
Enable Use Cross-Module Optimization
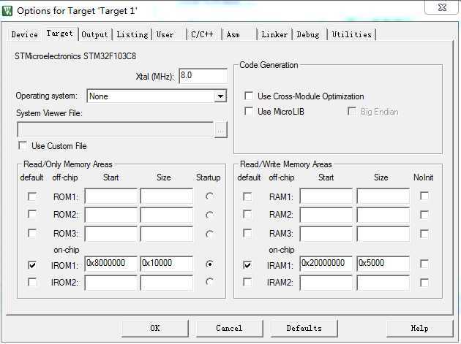(249, 96)
